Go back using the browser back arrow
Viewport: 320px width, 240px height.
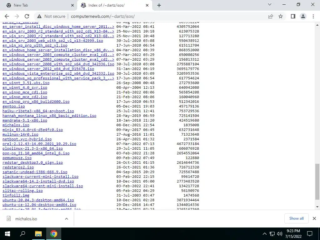[7, 16]
